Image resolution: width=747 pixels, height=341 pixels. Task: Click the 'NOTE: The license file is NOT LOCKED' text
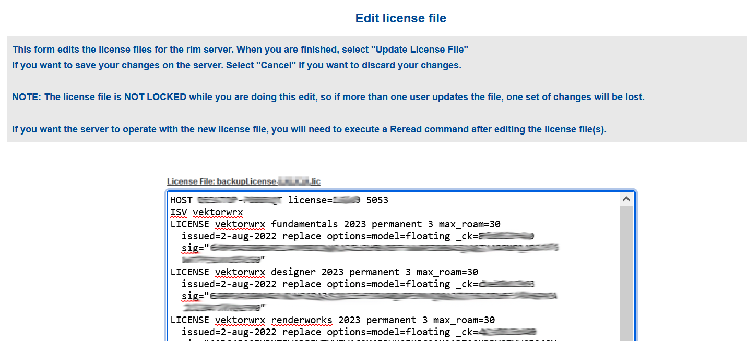pyautogui.click(x=328, y=97)
